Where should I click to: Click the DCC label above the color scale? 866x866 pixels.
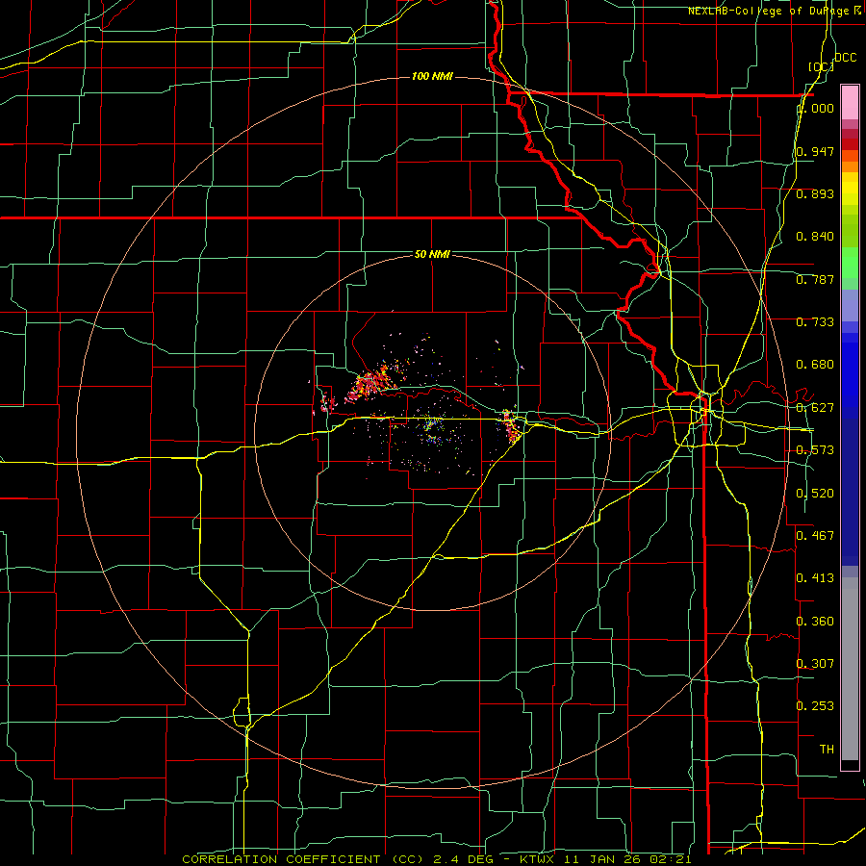[845, 58]
